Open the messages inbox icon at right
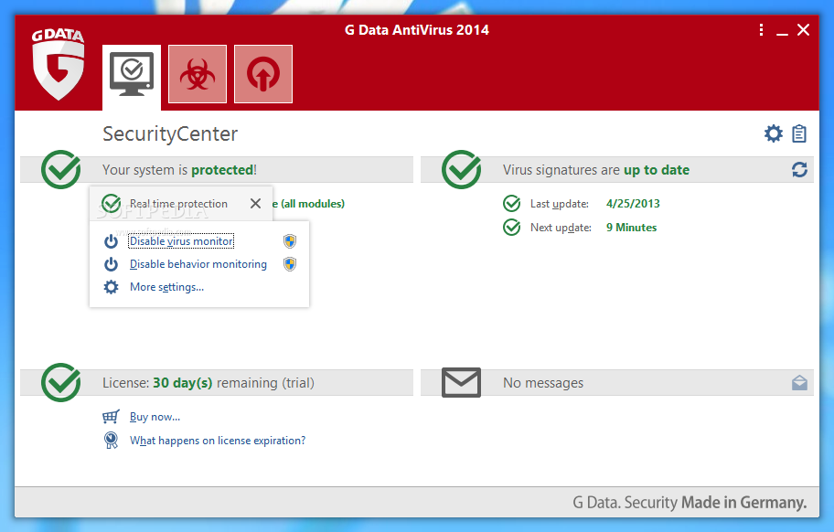Viewport: 834px width, 532px height. [799, 383]
